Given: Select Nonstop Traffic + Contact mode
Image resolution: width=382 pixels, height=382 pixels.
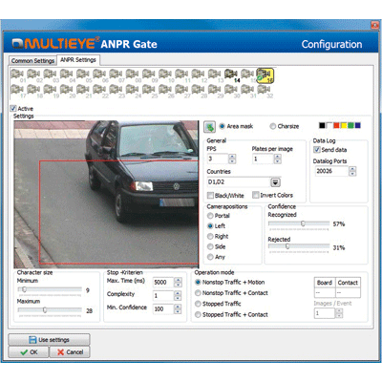Looking at the screenshot, I should pyautogui.click(x=198, y=293).
